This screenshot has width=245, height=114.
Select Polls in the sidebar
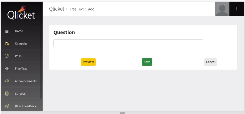[18, 56]
